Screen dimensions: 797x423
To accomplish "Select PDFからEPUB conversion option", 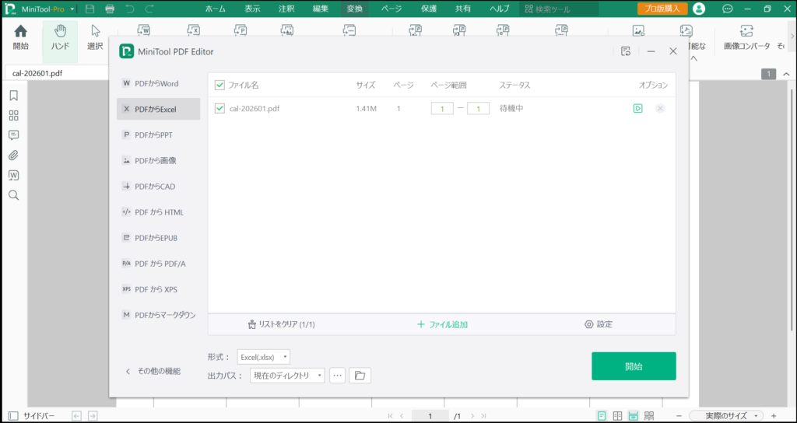I will pyautogui.click(x=158, y=238).
